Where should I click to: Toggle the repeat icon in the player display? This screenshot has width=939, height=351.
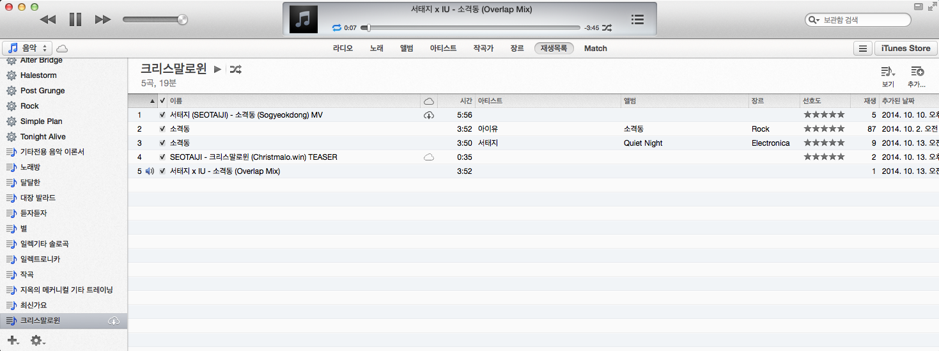[337, 27]
